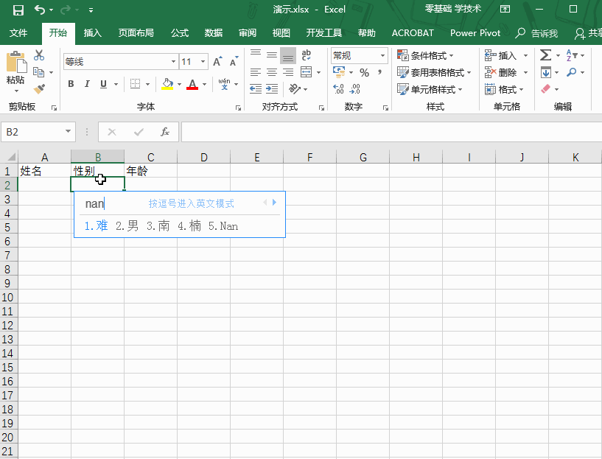
Task: Click the Paste clipboard icon
Action: [16, 62]
